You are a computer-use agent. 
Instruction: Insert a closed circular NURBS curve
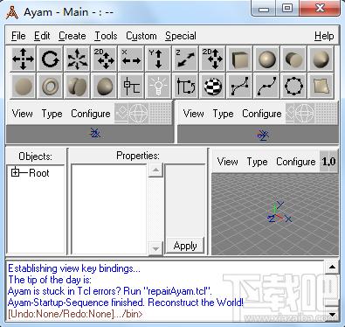point(293,86)
